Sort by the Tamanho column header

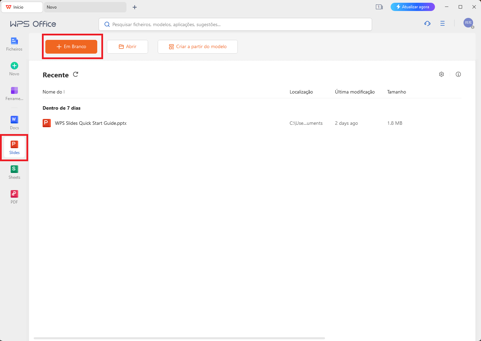pos(396,92)
